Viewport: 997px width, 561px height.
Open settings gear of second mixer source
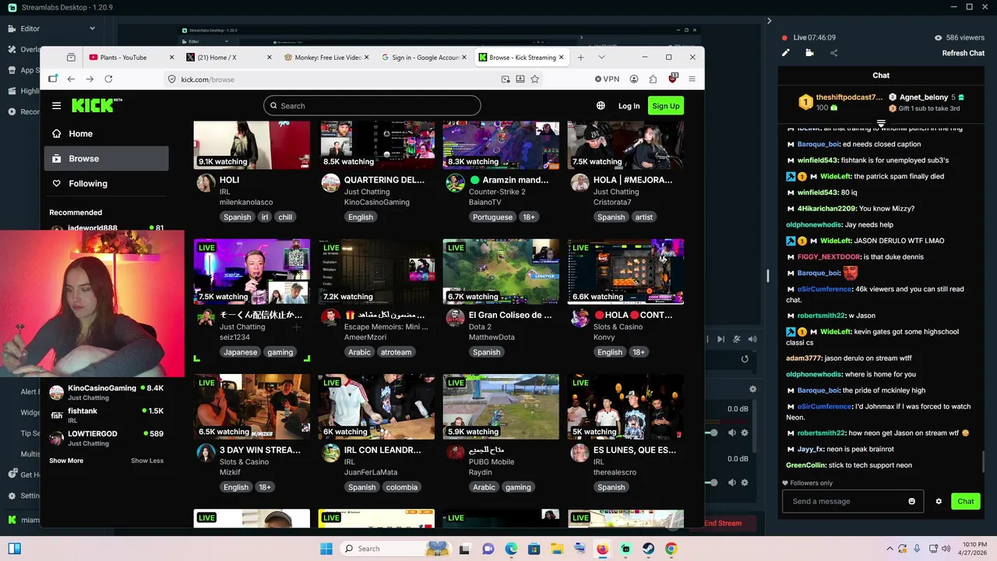pyautogui.click(x=745, y=482)
